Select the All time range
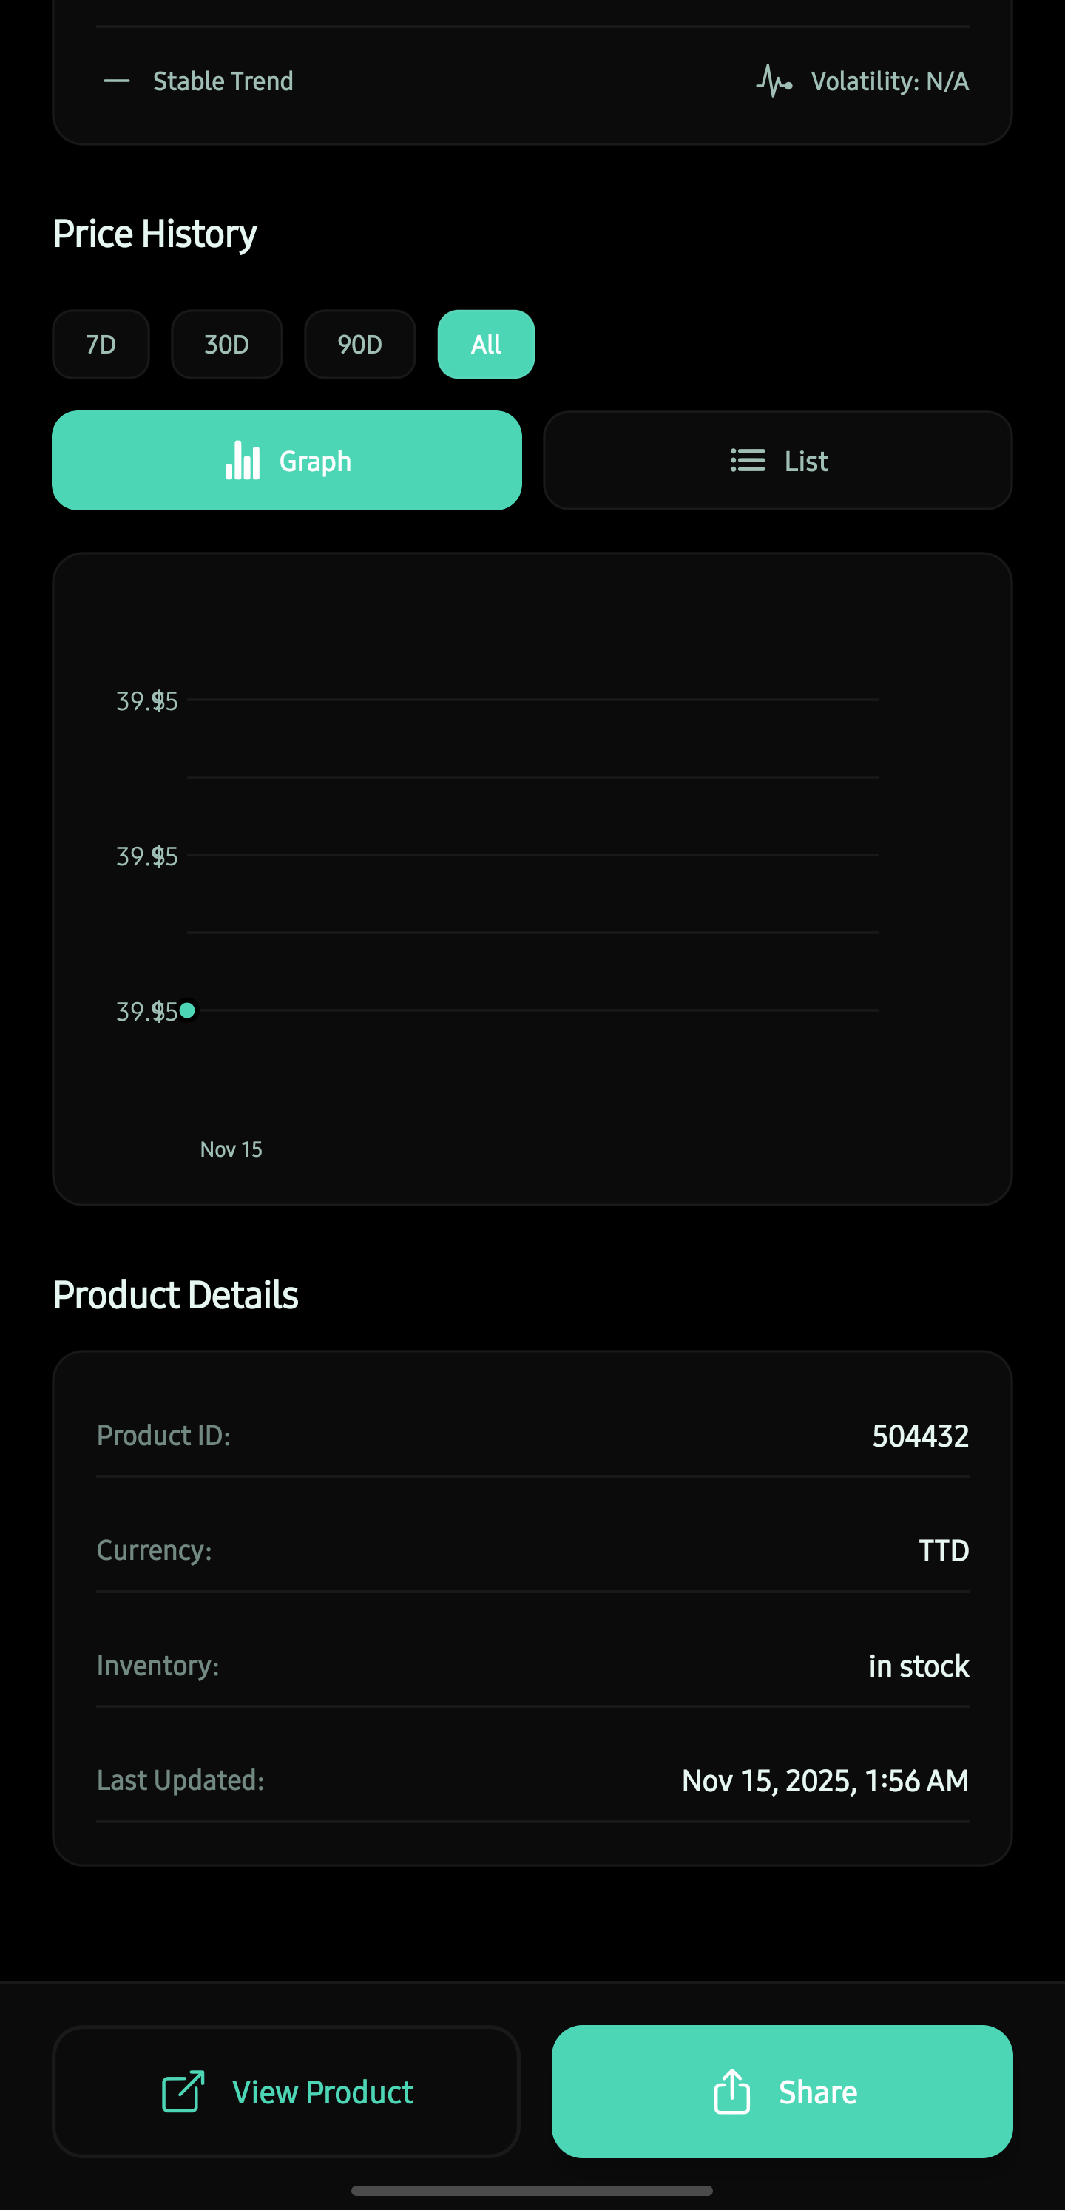The height and width of the screenshot is (2210, 1065). tap(486, 344)
